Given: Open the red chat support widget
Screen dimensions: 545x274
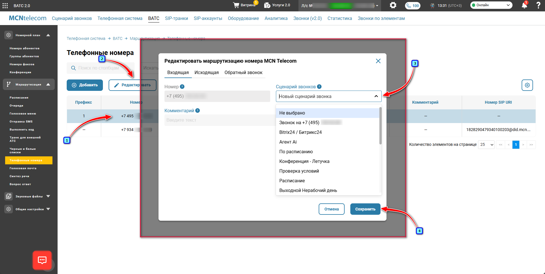Looking at the screenshot, I should (x=42, y=260).
